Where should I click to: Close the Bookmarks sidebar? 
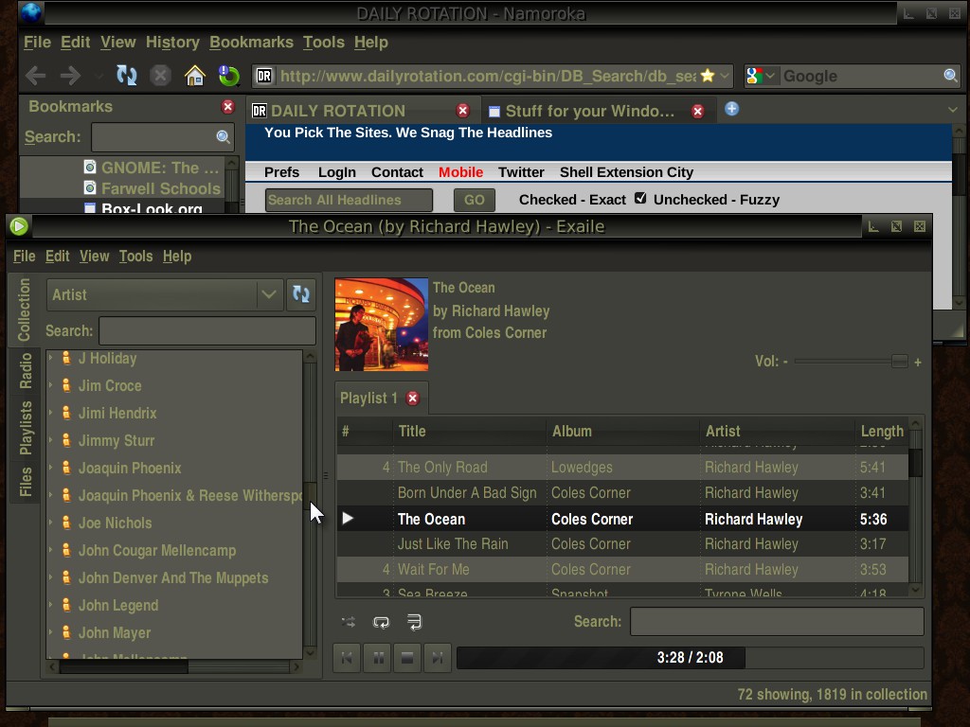(x=227, y=107)
